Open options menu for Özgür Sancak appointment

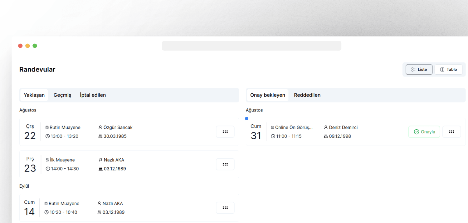(225, 132)
